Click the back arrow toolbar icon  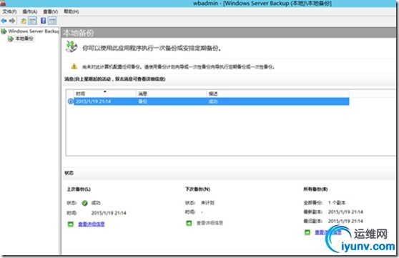click(4, 21)
